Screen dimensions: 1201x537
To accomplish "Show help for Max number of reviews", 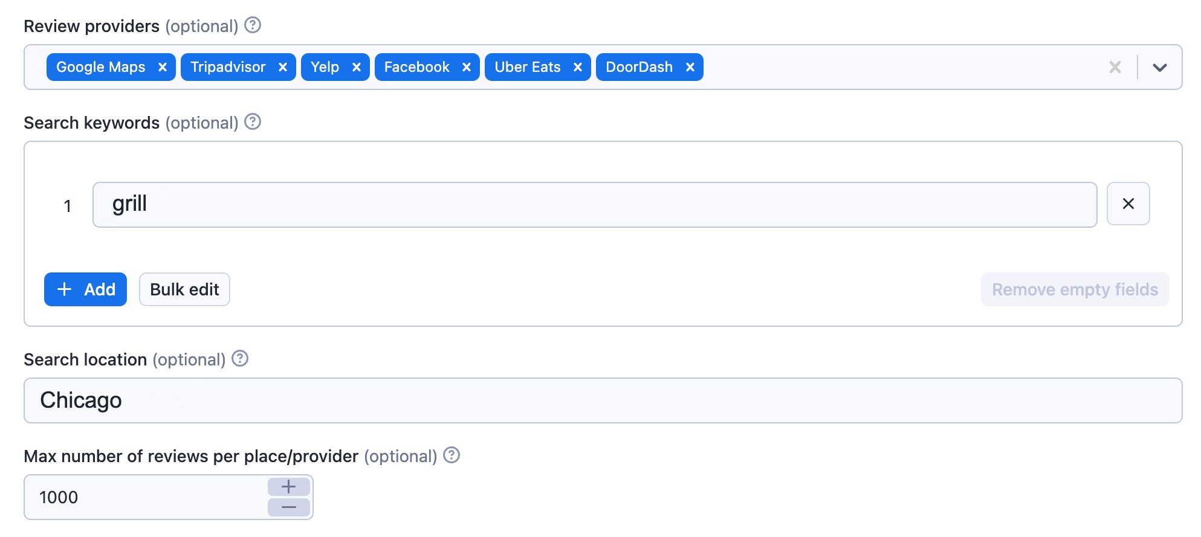I will point(452,455).
